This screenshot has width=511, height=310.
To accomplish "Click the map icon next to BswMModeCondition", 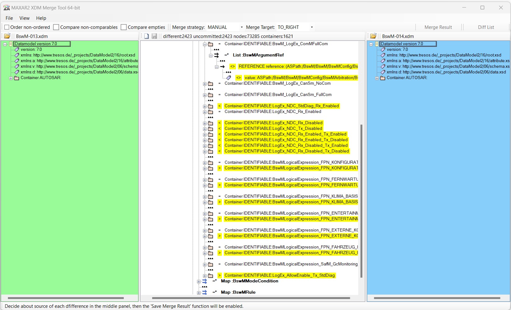I will (x=205, y=281).
